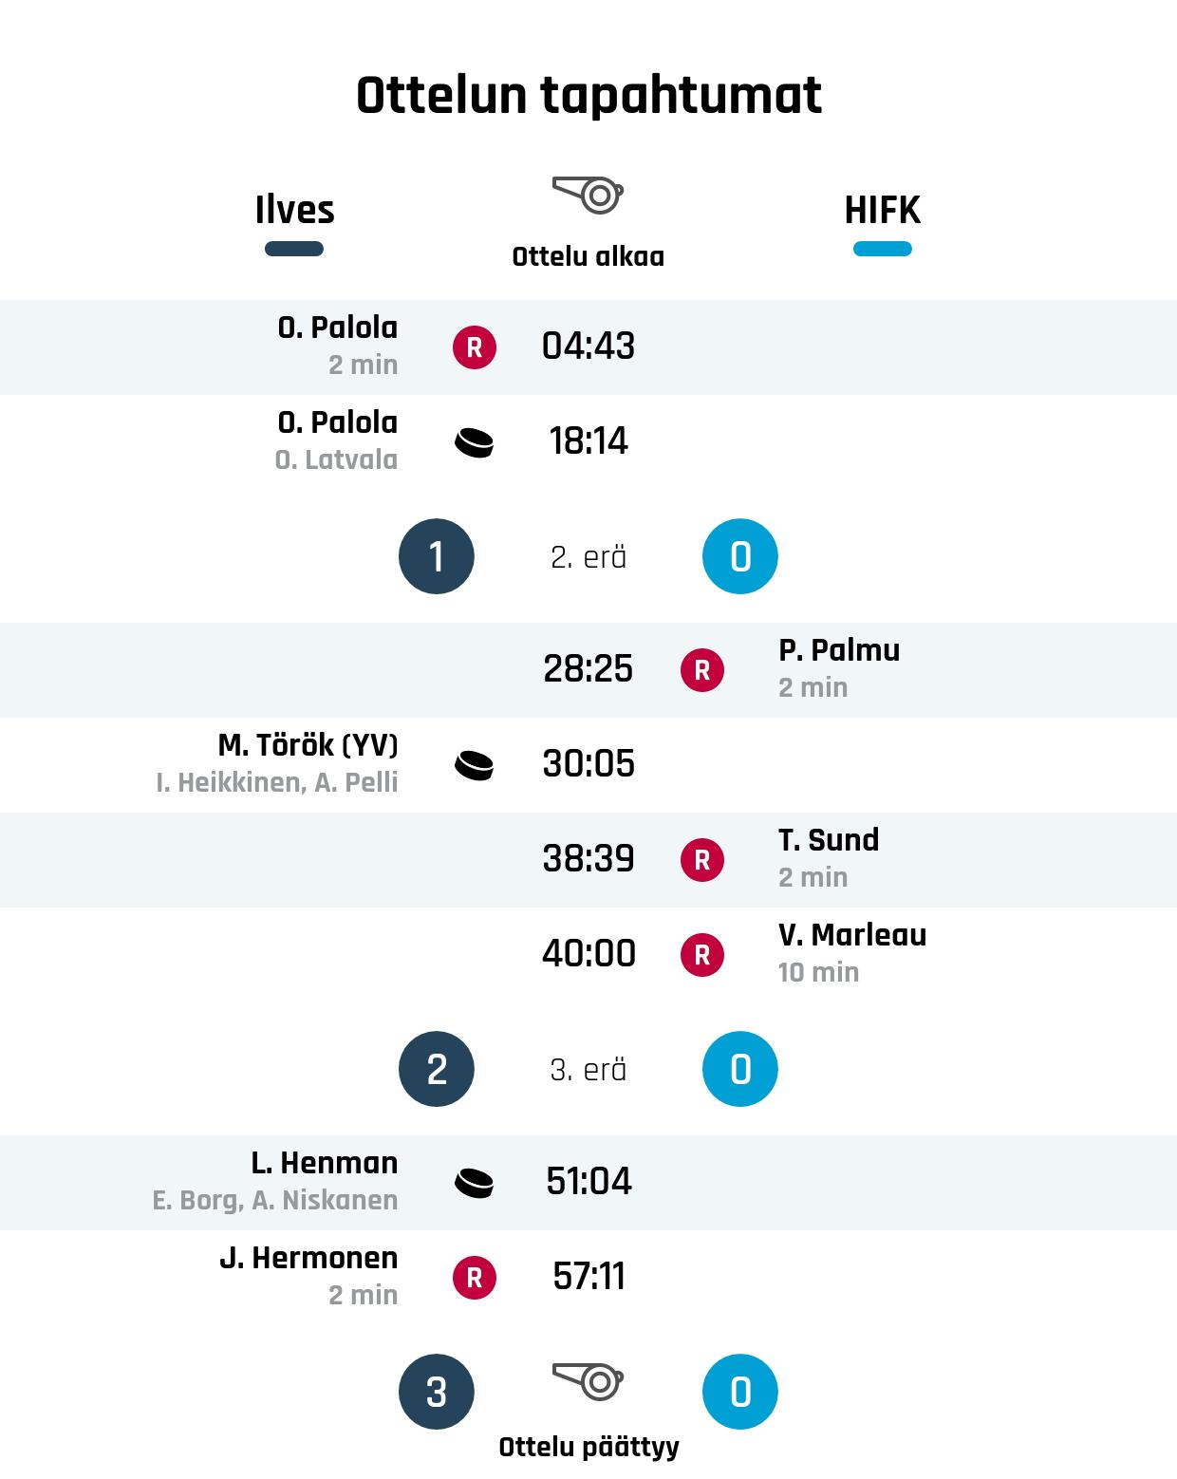Click the whistle icon above Ottelu alkaa
This screenshot has width=1177, height=1479.
588,195
